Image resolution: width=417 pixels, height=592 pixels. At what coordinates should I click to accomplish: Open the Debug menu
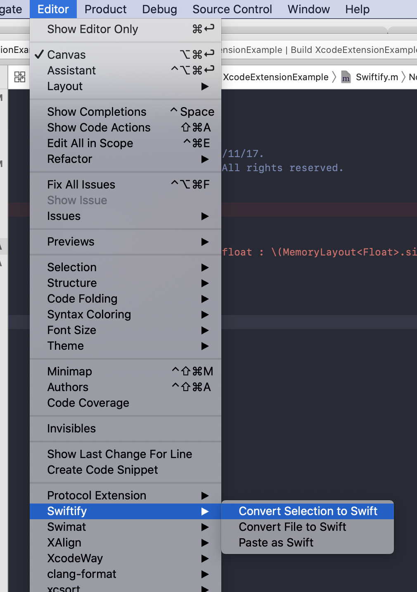click(x=159, y=9)
